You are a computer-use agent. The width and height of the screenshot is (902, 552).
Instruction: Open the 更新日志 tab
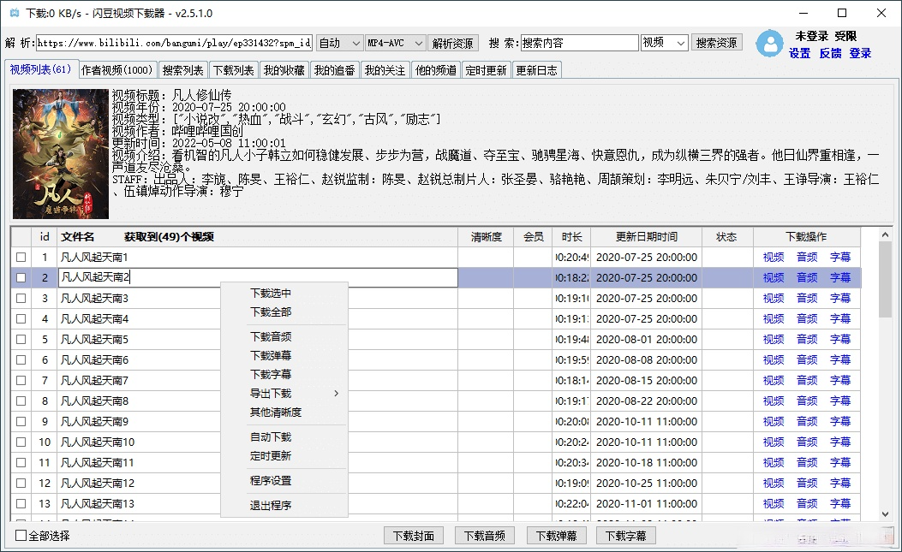[x=537, y=70]
